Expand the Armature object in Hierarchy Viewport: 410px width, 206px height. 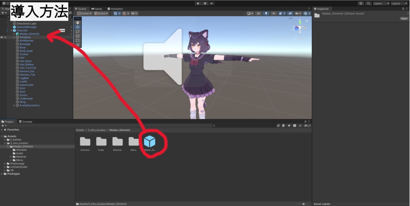14,37
